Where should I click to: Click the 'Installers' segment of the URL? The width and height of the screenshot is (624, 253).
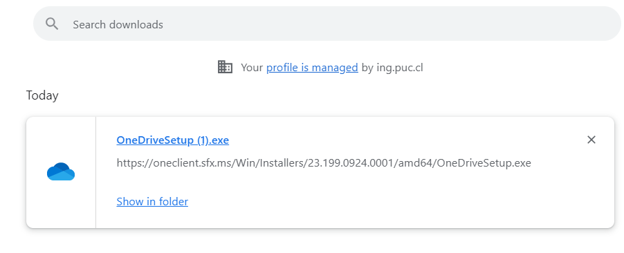click(x=282, y=163)
